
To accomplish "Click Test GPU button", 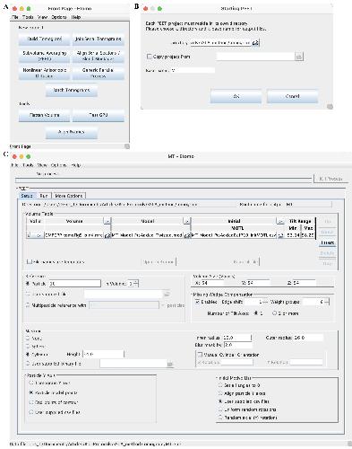I will pyautogui.click(x=99, y=115).
